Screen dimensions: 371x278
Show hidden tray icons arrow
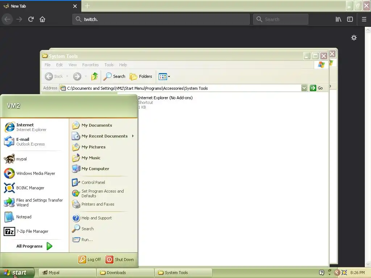point(337,273)
